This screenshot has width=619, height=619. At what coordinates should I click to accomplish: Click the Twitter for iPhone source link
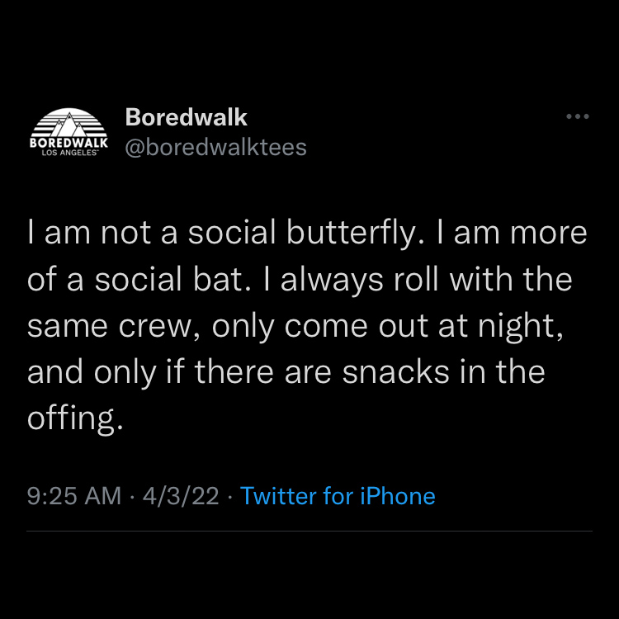pos(338,496)
